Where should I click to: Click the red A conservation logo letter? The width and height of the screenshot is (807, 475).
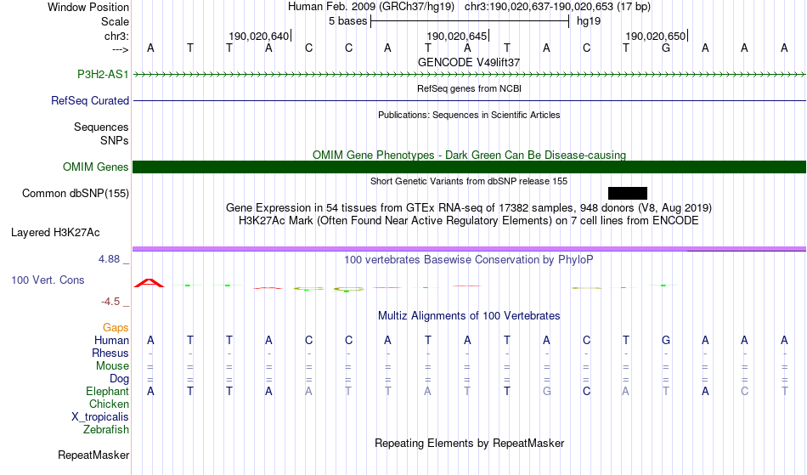(149, 283)
